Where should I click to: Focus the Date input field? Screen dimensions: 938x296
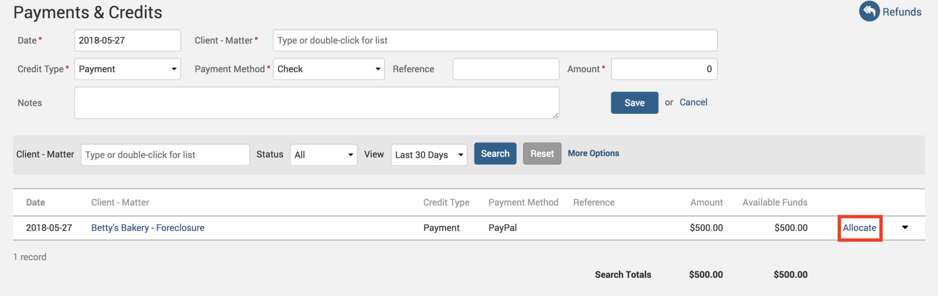coord(127,41)
